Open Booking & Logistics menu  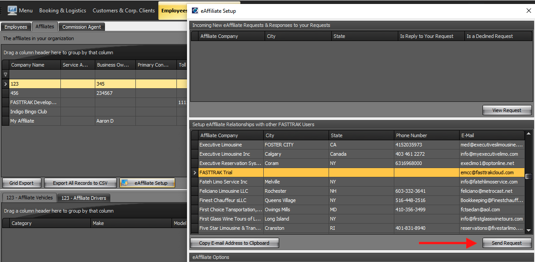tap(63, 10)
